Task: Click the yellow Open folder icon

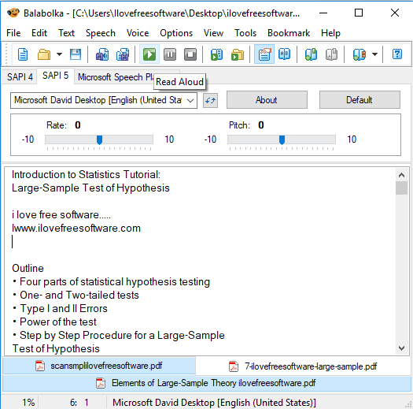Action: pos(44,54)
